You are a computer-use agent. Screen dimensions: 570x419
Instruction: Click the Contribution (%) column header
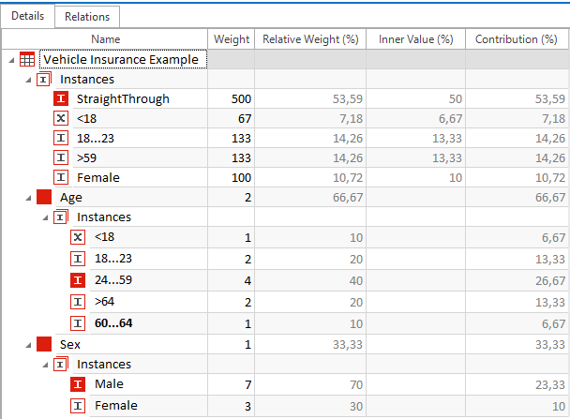tap(517, 39)
